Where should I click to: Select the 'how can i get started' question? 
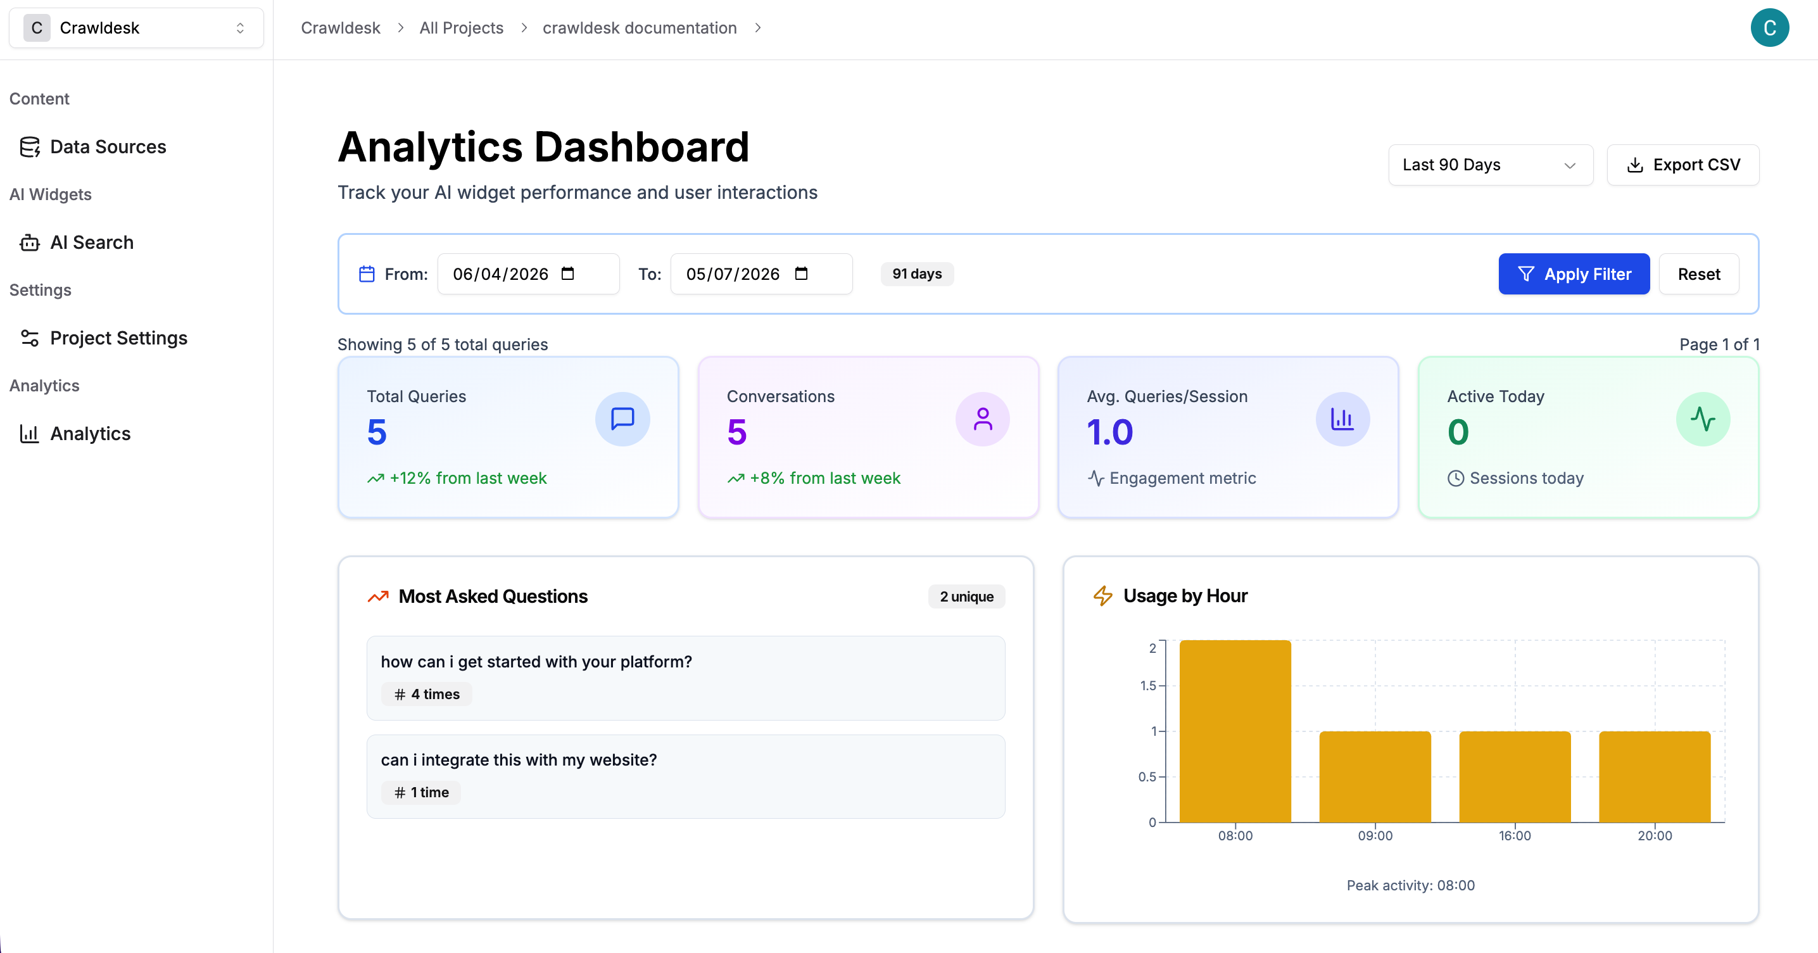(x=686, y=678)
